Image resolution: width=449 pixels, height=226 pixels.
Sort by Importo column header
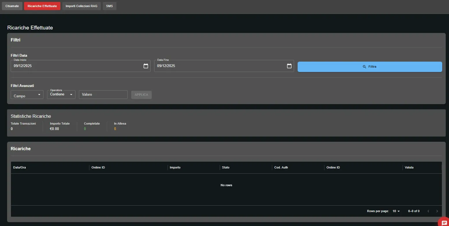[175, 167]
